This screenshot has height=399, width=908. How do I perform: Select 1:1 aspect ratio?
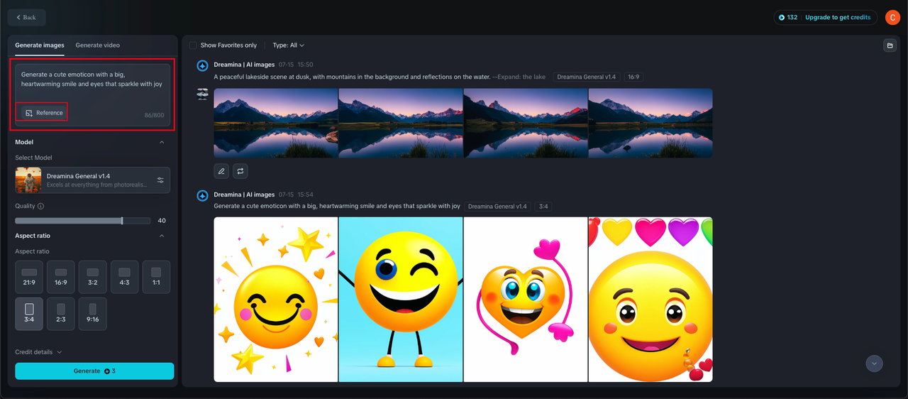pyautogui.click(x=156, y=277)
